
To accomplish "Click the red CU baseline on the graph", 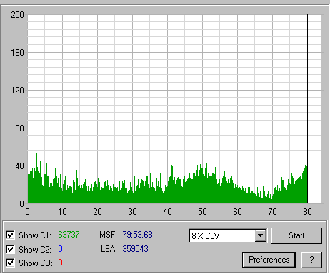I will [168, 203].
